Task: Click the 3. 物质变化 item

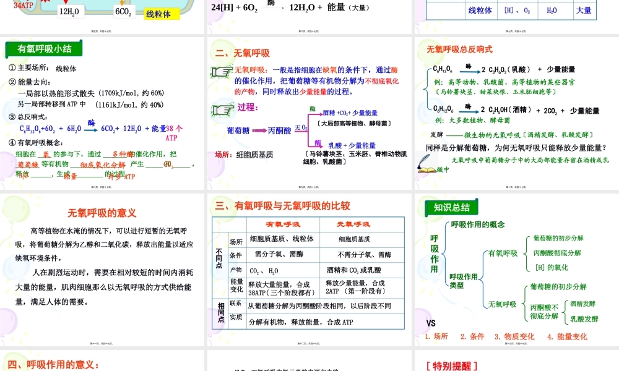Action: [x=514, y=336]
